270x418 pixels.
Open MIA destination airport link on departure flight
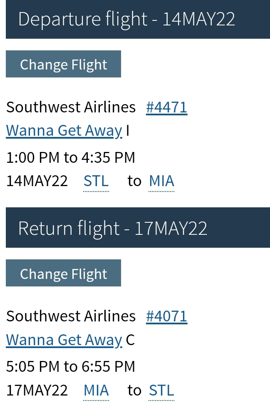click(161, 181)
